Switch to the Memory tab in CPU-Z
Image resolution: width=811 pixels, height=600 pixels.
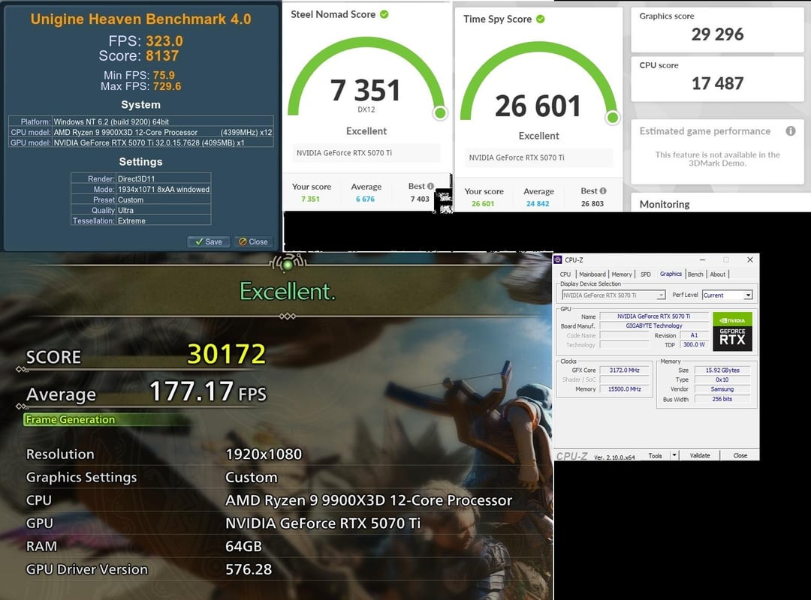coord(622,274)
